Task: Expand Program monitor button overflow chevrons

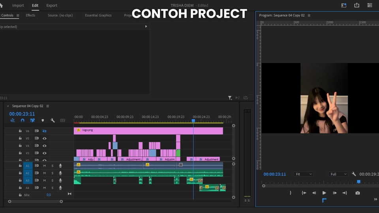Action: 375,199
